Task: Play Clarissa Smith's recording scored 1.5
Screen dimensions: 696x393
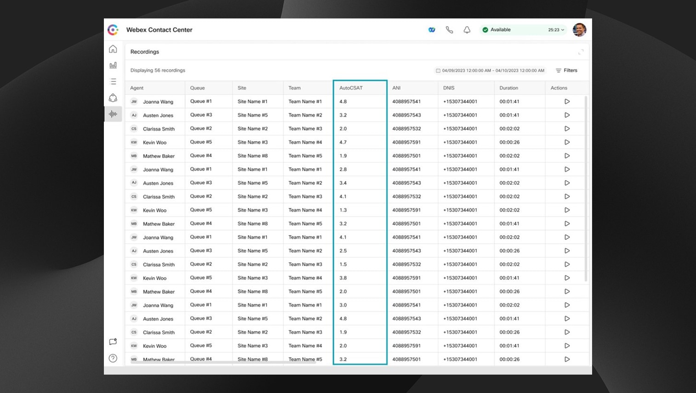Action: (x=567, y=264)
